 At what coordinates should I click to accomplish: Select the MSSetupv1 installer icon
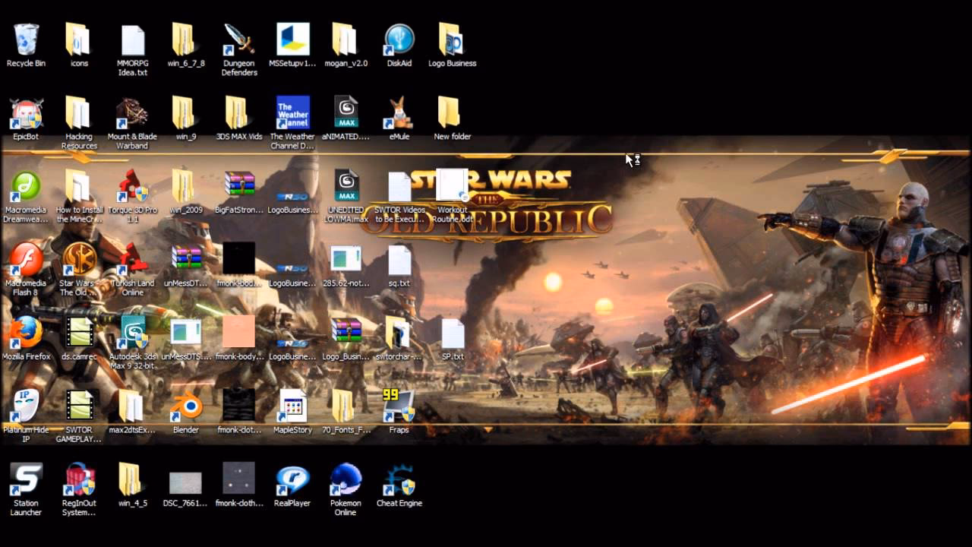point(292,40)
